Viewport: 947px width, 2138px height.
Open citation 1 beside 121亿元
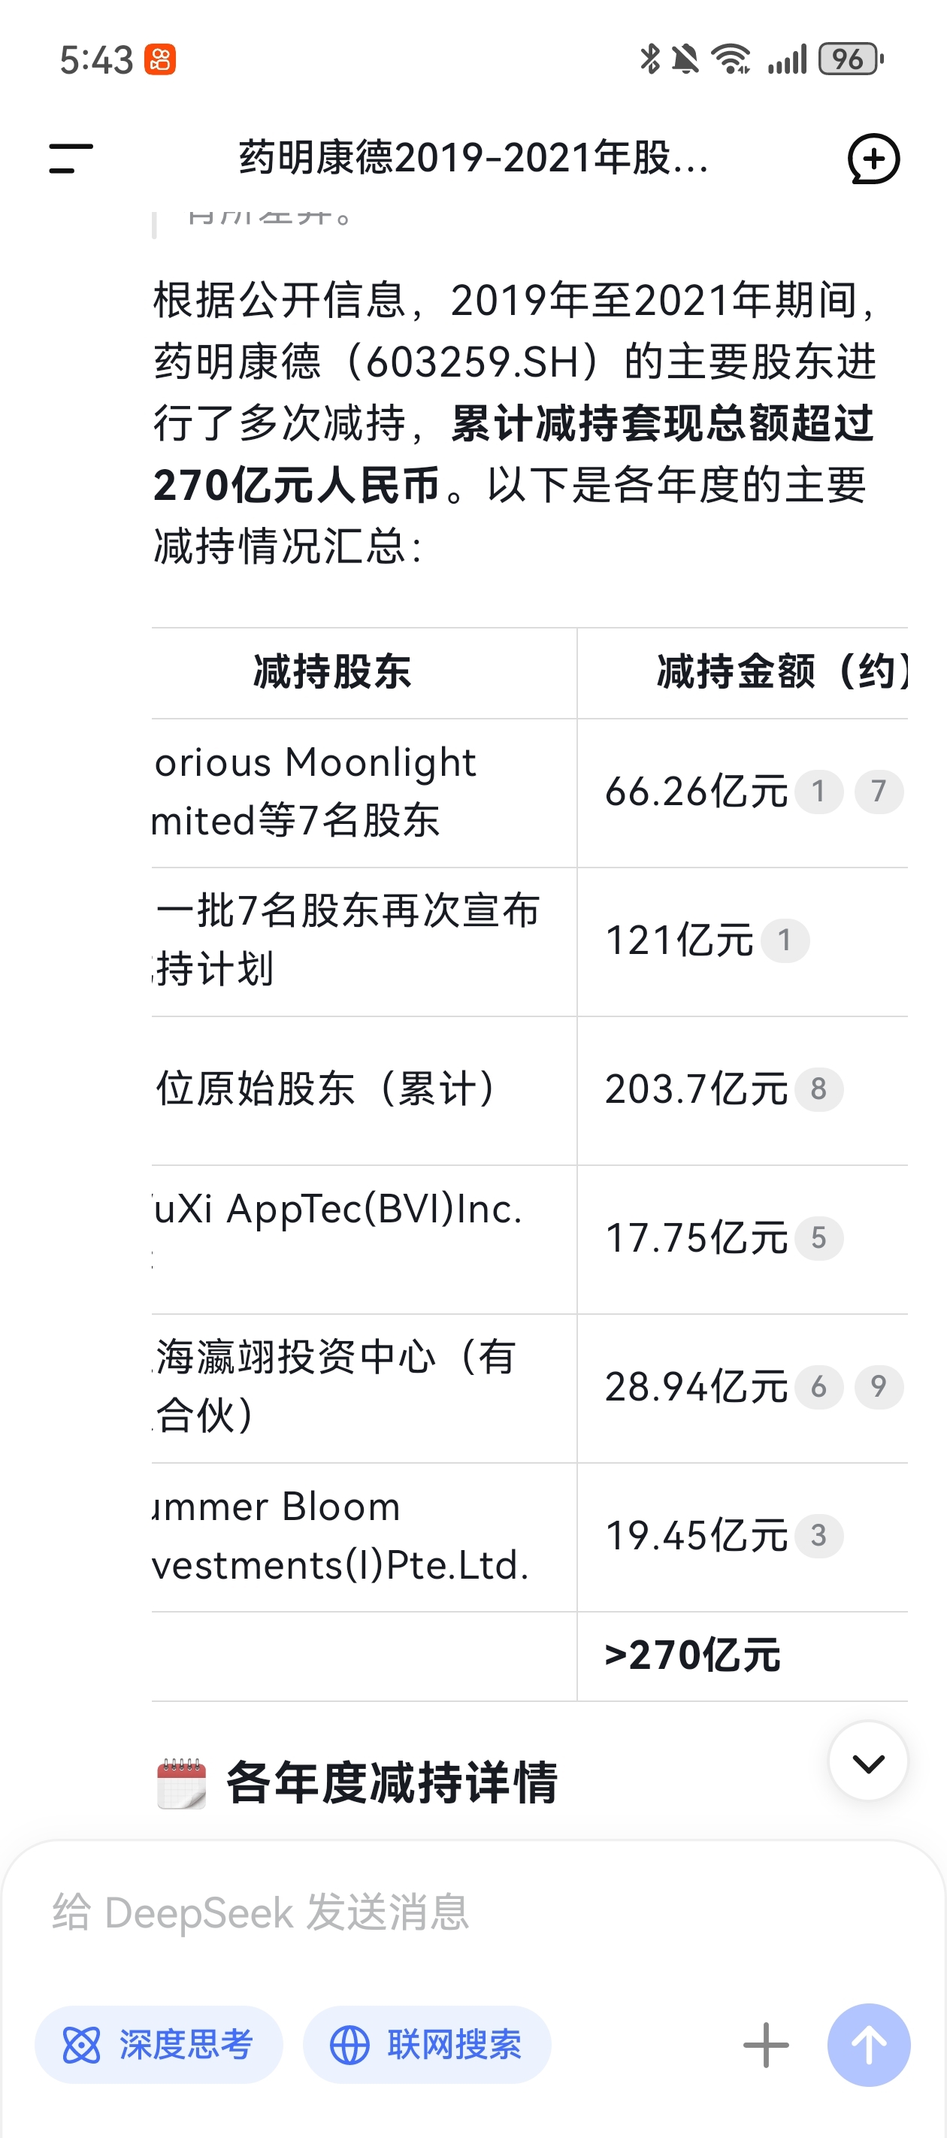pos(785,940)
